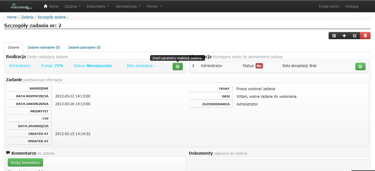Click green edit button in Akceptacja panel

[360, 66]
